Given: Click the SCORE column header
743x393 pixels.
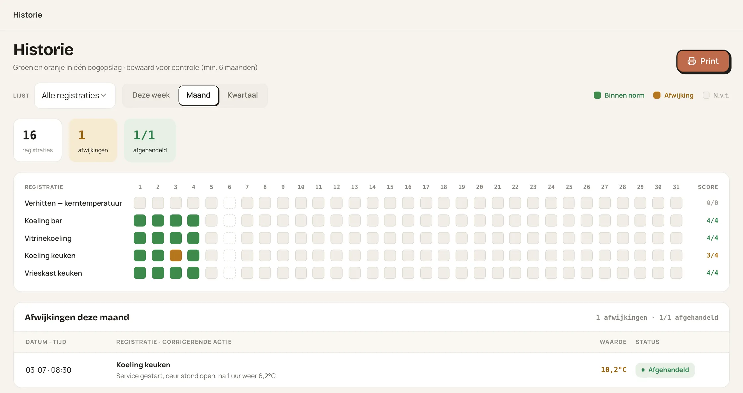Looking at the screenshot, I should 708,187.
